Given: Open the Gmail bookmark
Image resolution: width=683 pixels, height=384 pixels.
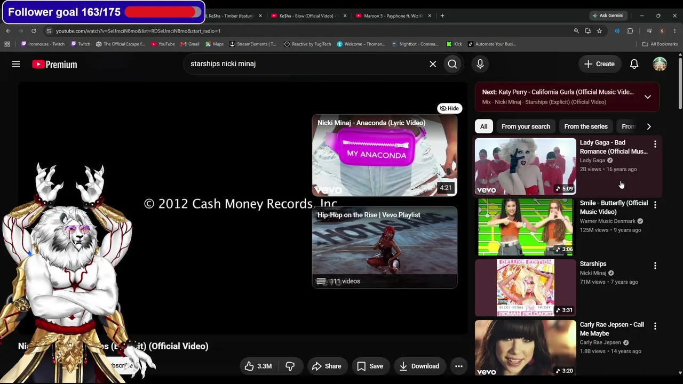Looking at the screenshot, I should 190,44.
